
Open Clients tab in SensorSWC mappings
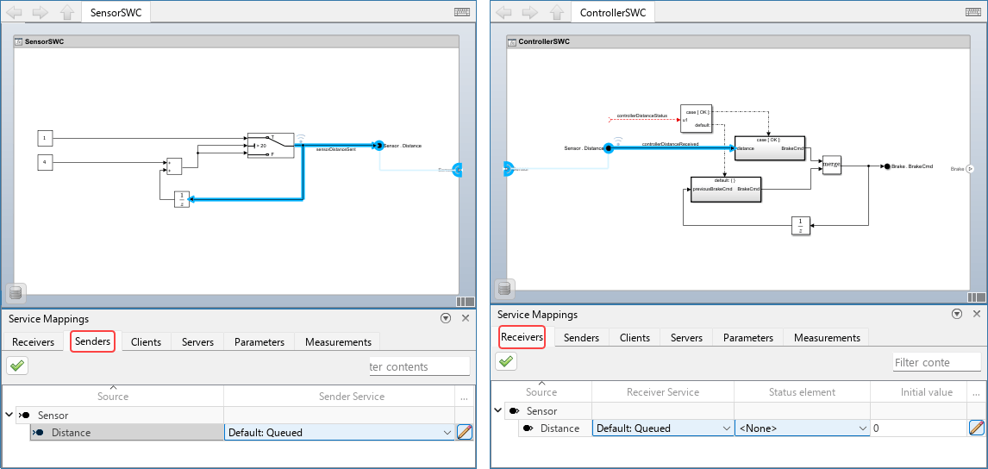(x=147, y=341)
